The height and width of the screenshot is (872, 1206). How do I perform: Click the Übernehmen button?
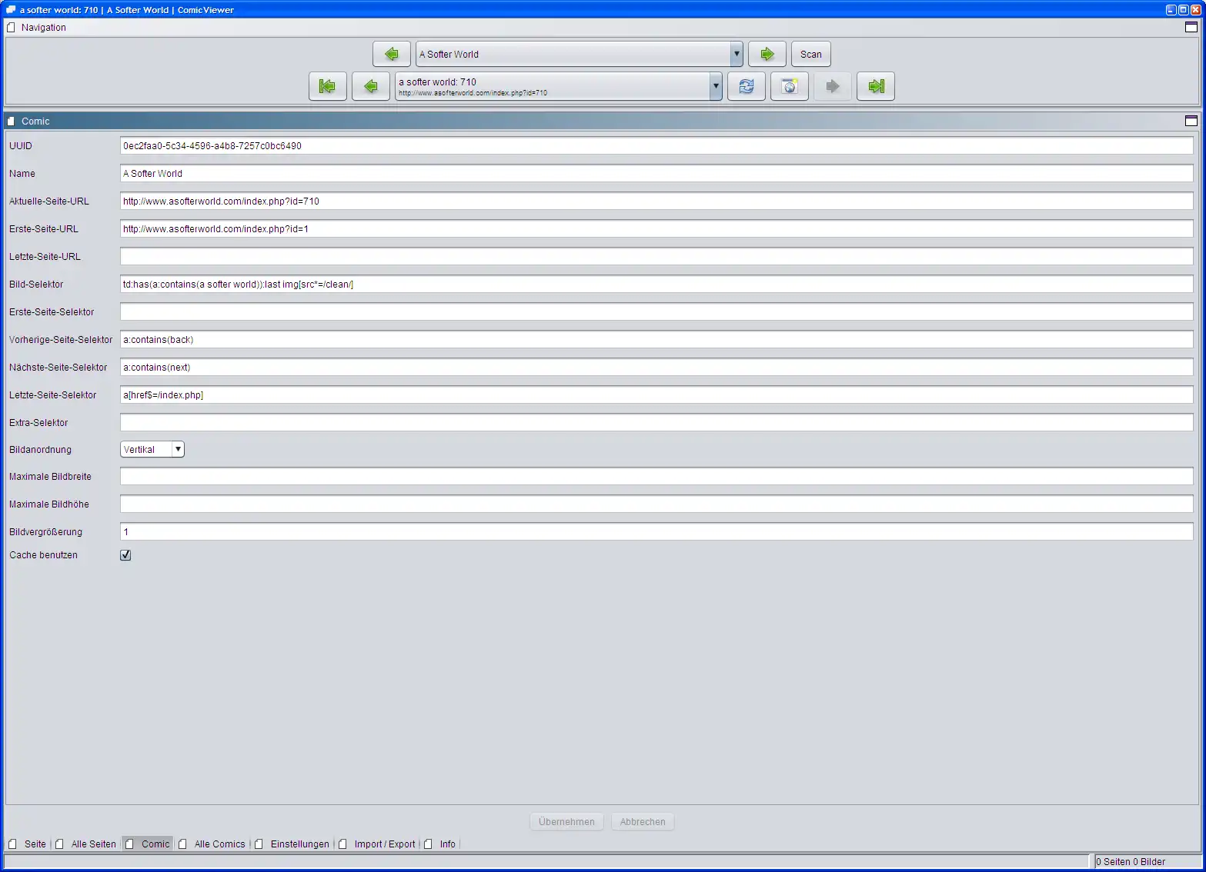(567, 821)
